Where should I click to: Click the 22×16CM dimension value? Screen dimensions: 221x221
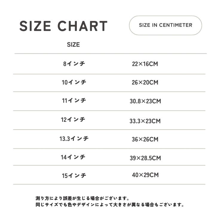(145, 64)
